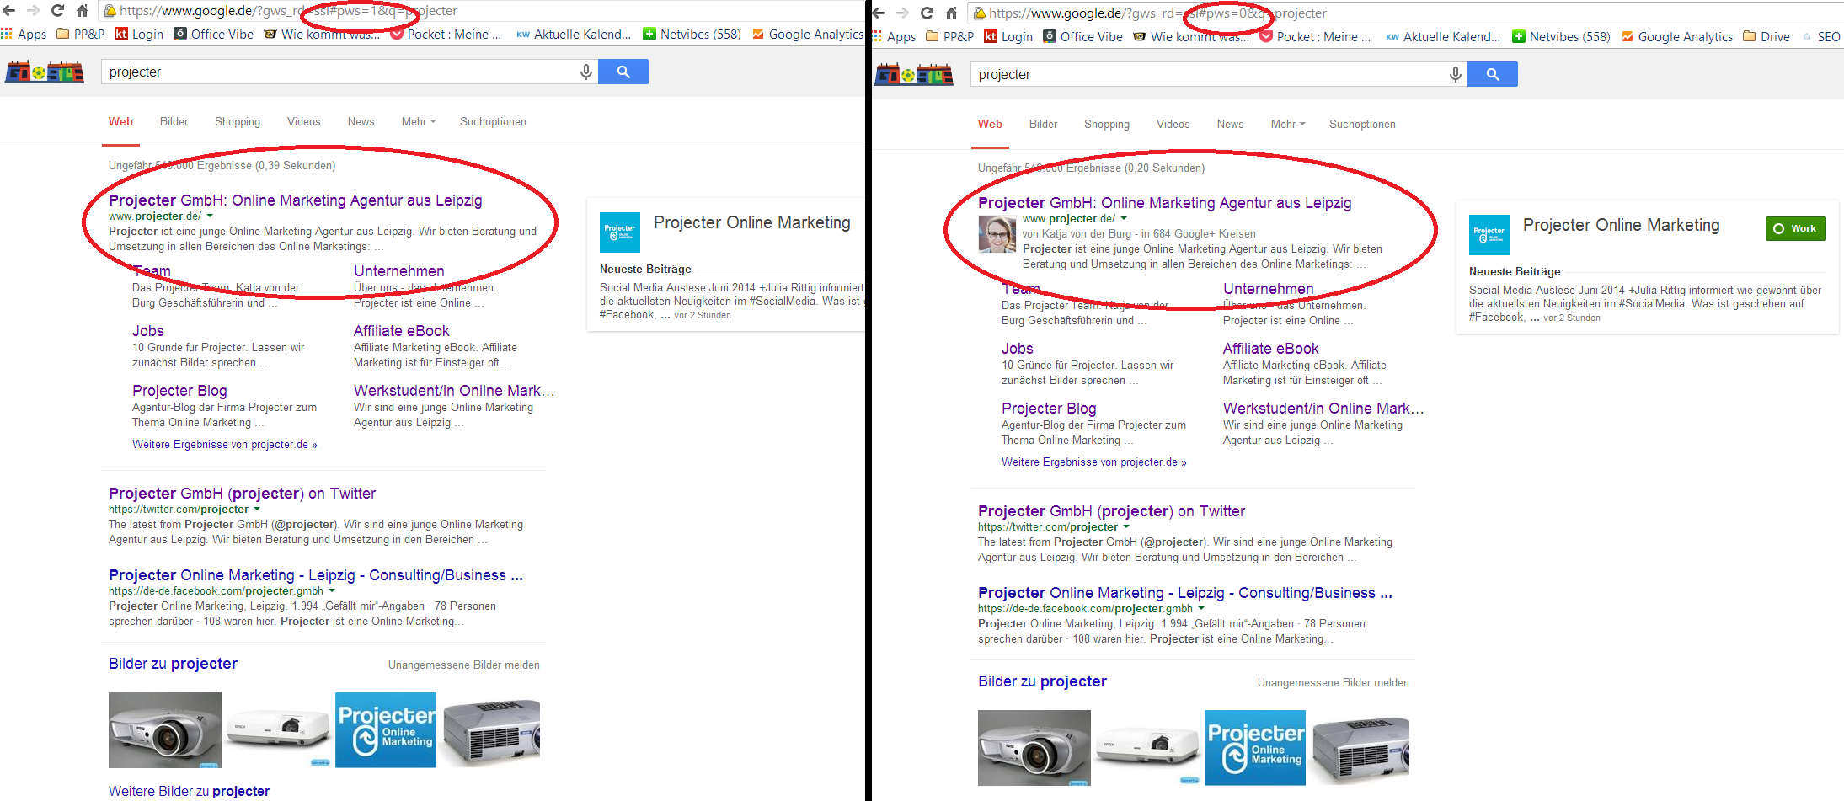Click the Katja von der Burg author photo in the right window
The width and height of the screenshot is (1844, 801).
click(997, 234)
